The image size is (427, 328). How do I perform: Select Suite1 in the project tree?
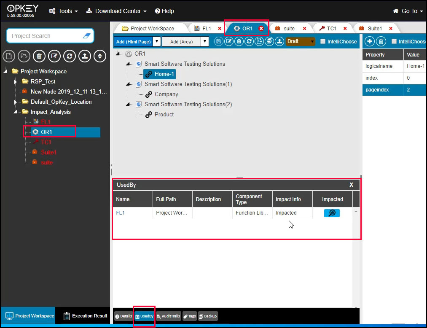pyautogui.click(x=48, y=152)
